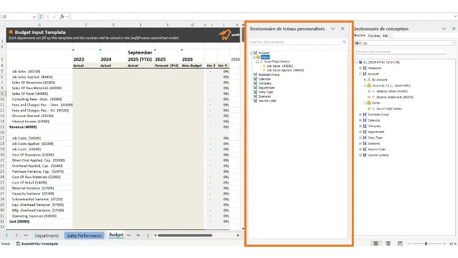Screen dimensions: 458x258
Task: Open Accessibility Investigate status icon
Action: point(18,243)
